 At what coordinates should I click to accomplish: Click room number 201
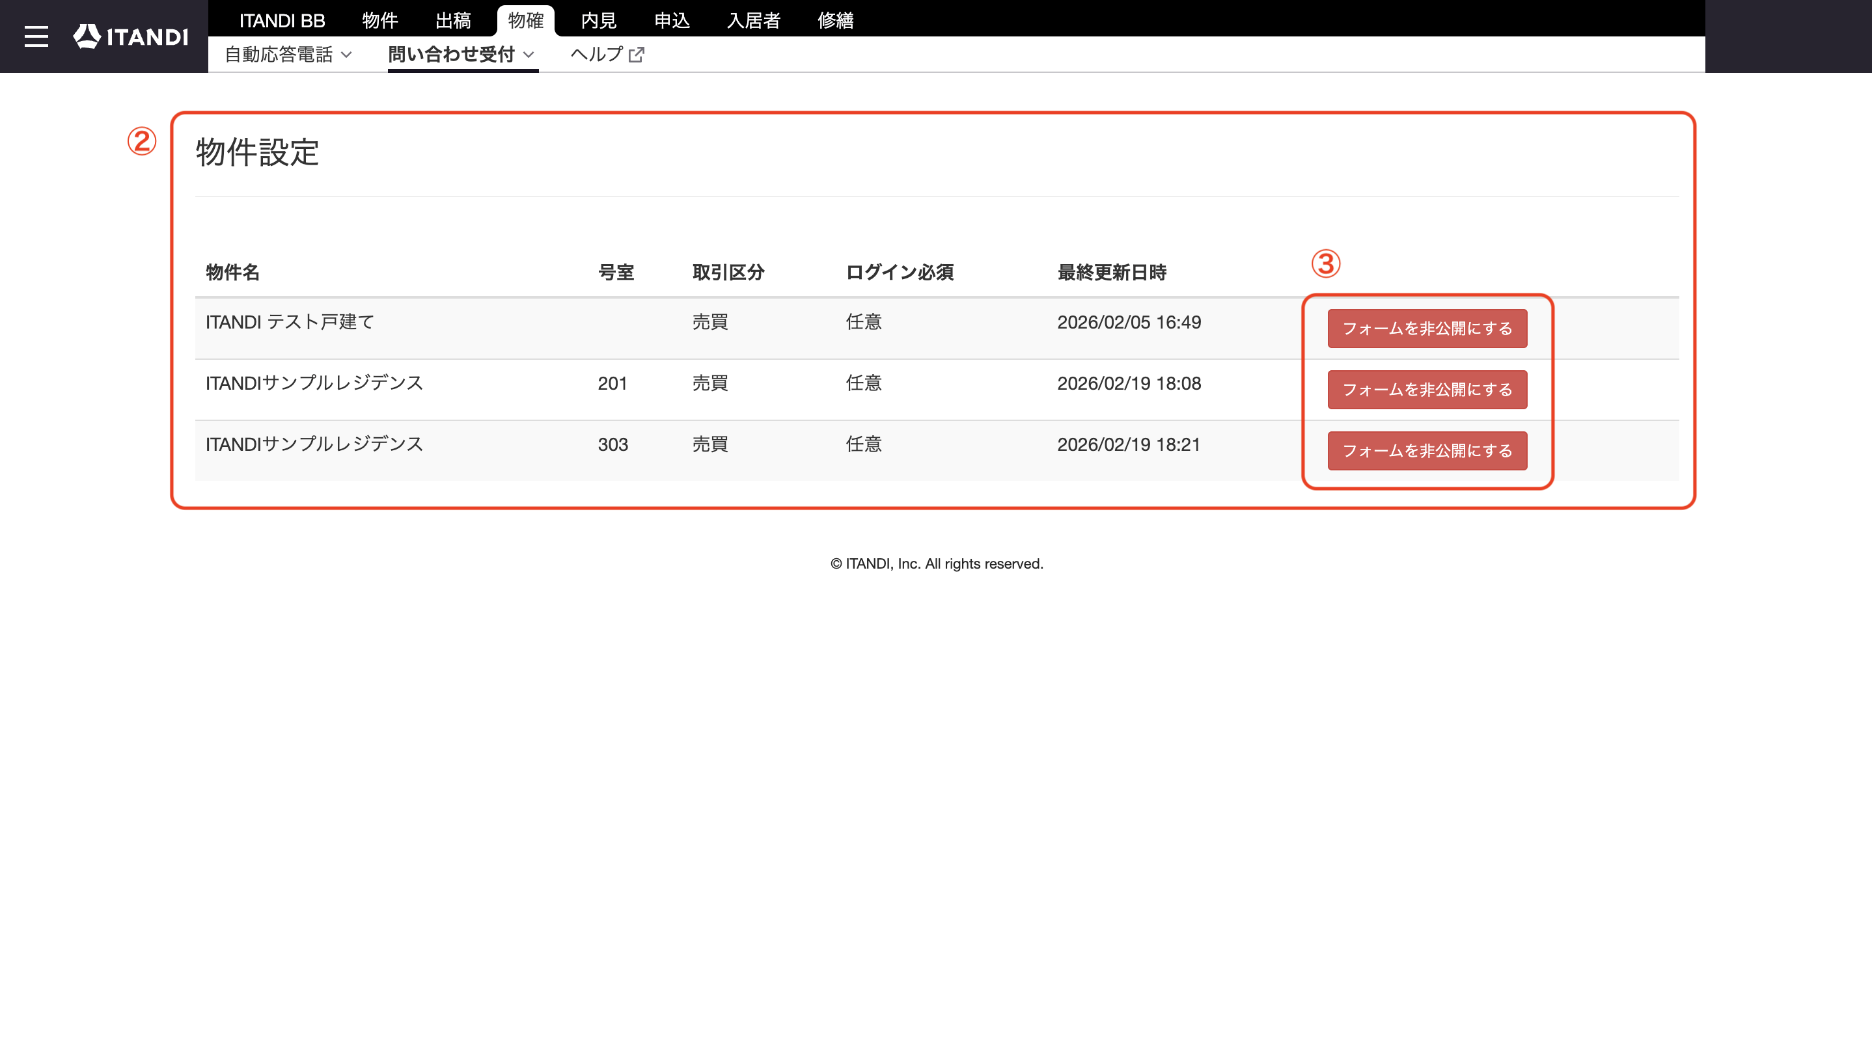tap(613, 383)
